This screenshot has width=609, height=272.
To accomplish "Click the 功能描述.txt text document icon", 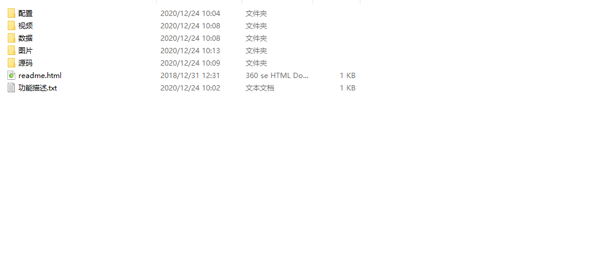I will point(11,88).
